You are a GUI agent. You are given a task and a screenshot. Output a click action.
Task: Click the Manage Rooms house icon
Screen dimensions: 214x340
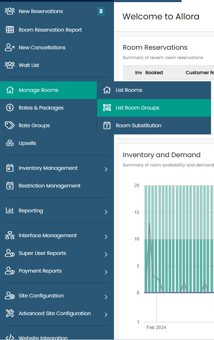[10, 90]
